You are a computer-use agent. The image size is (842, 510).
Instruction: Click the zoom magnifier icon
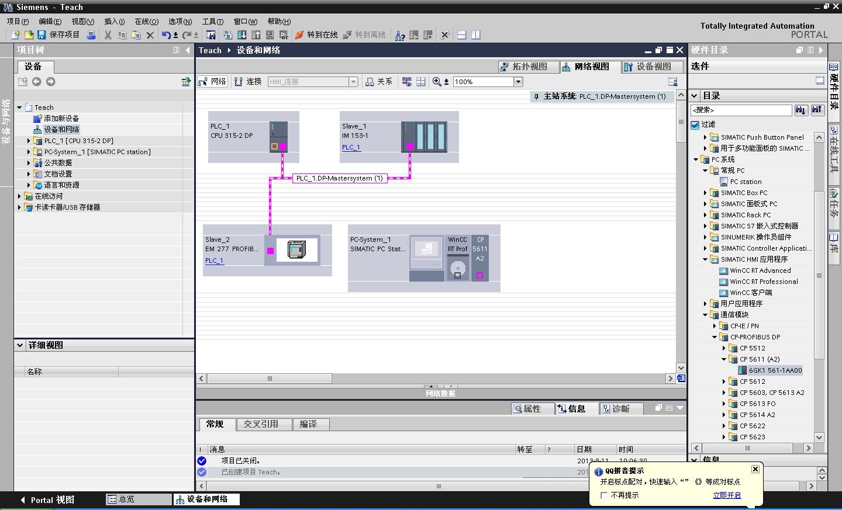click(437, 82)
